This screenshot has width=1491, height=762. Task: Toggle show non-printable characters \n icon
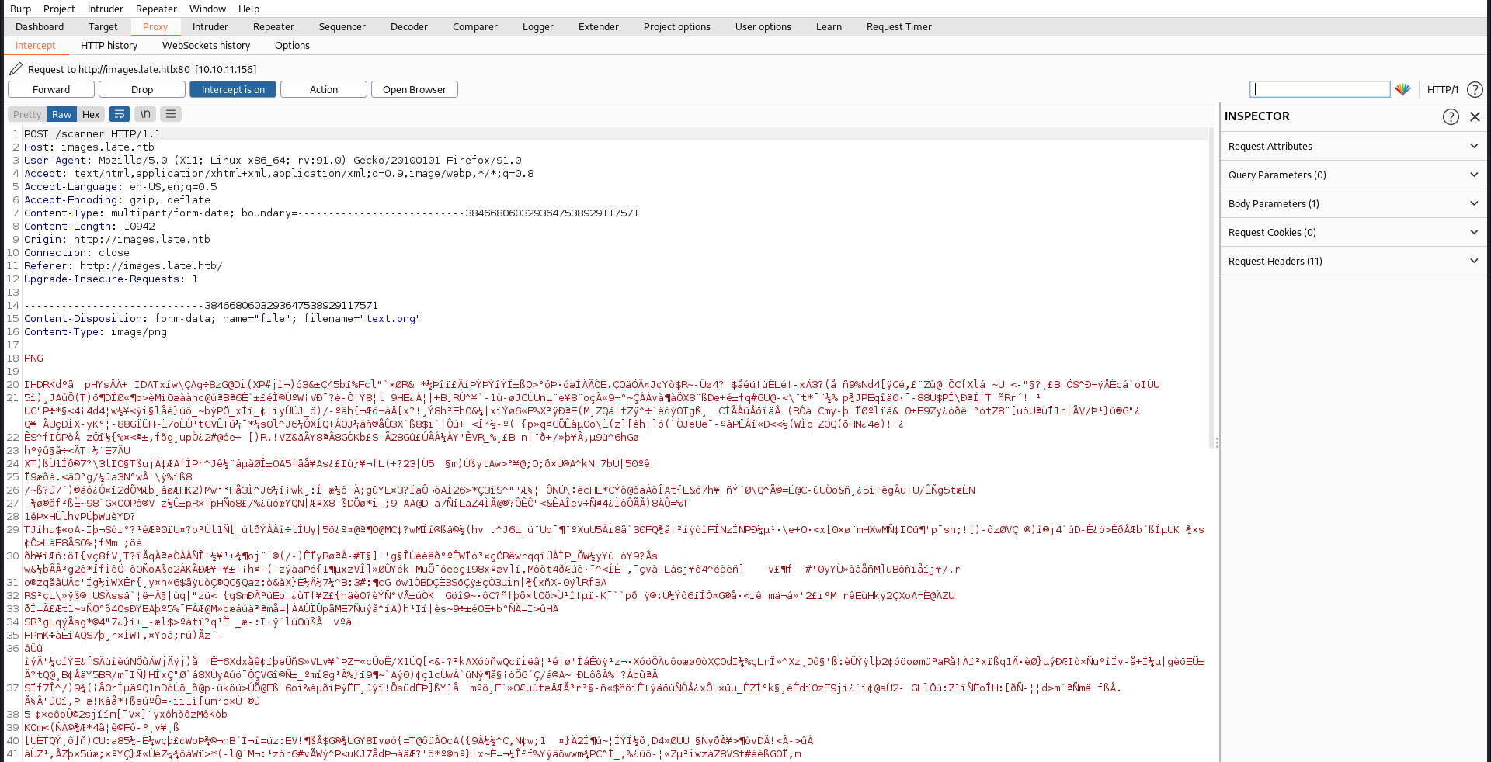145,114
